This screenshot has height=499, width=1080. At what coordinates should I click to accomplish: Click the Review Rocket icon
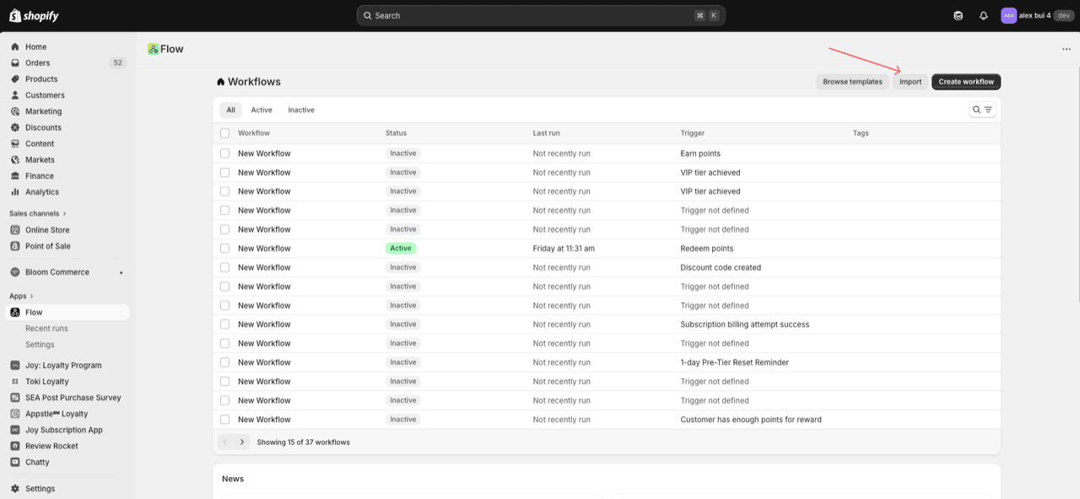[x=15, y=446]
